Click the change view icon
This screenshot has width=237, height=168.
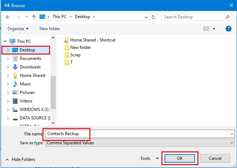[207, 29]
